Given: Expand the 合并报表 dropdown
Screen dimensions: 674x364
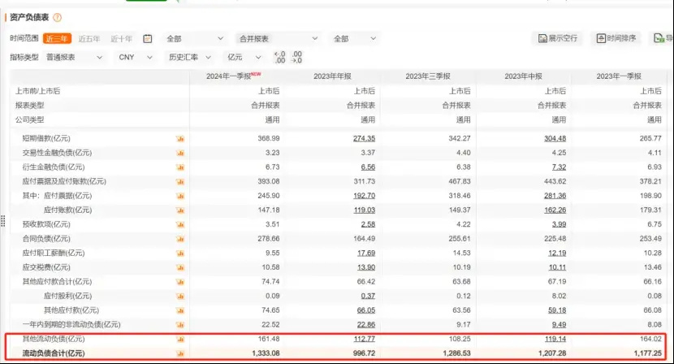Looking at the screenshot, I should point(278,39).
